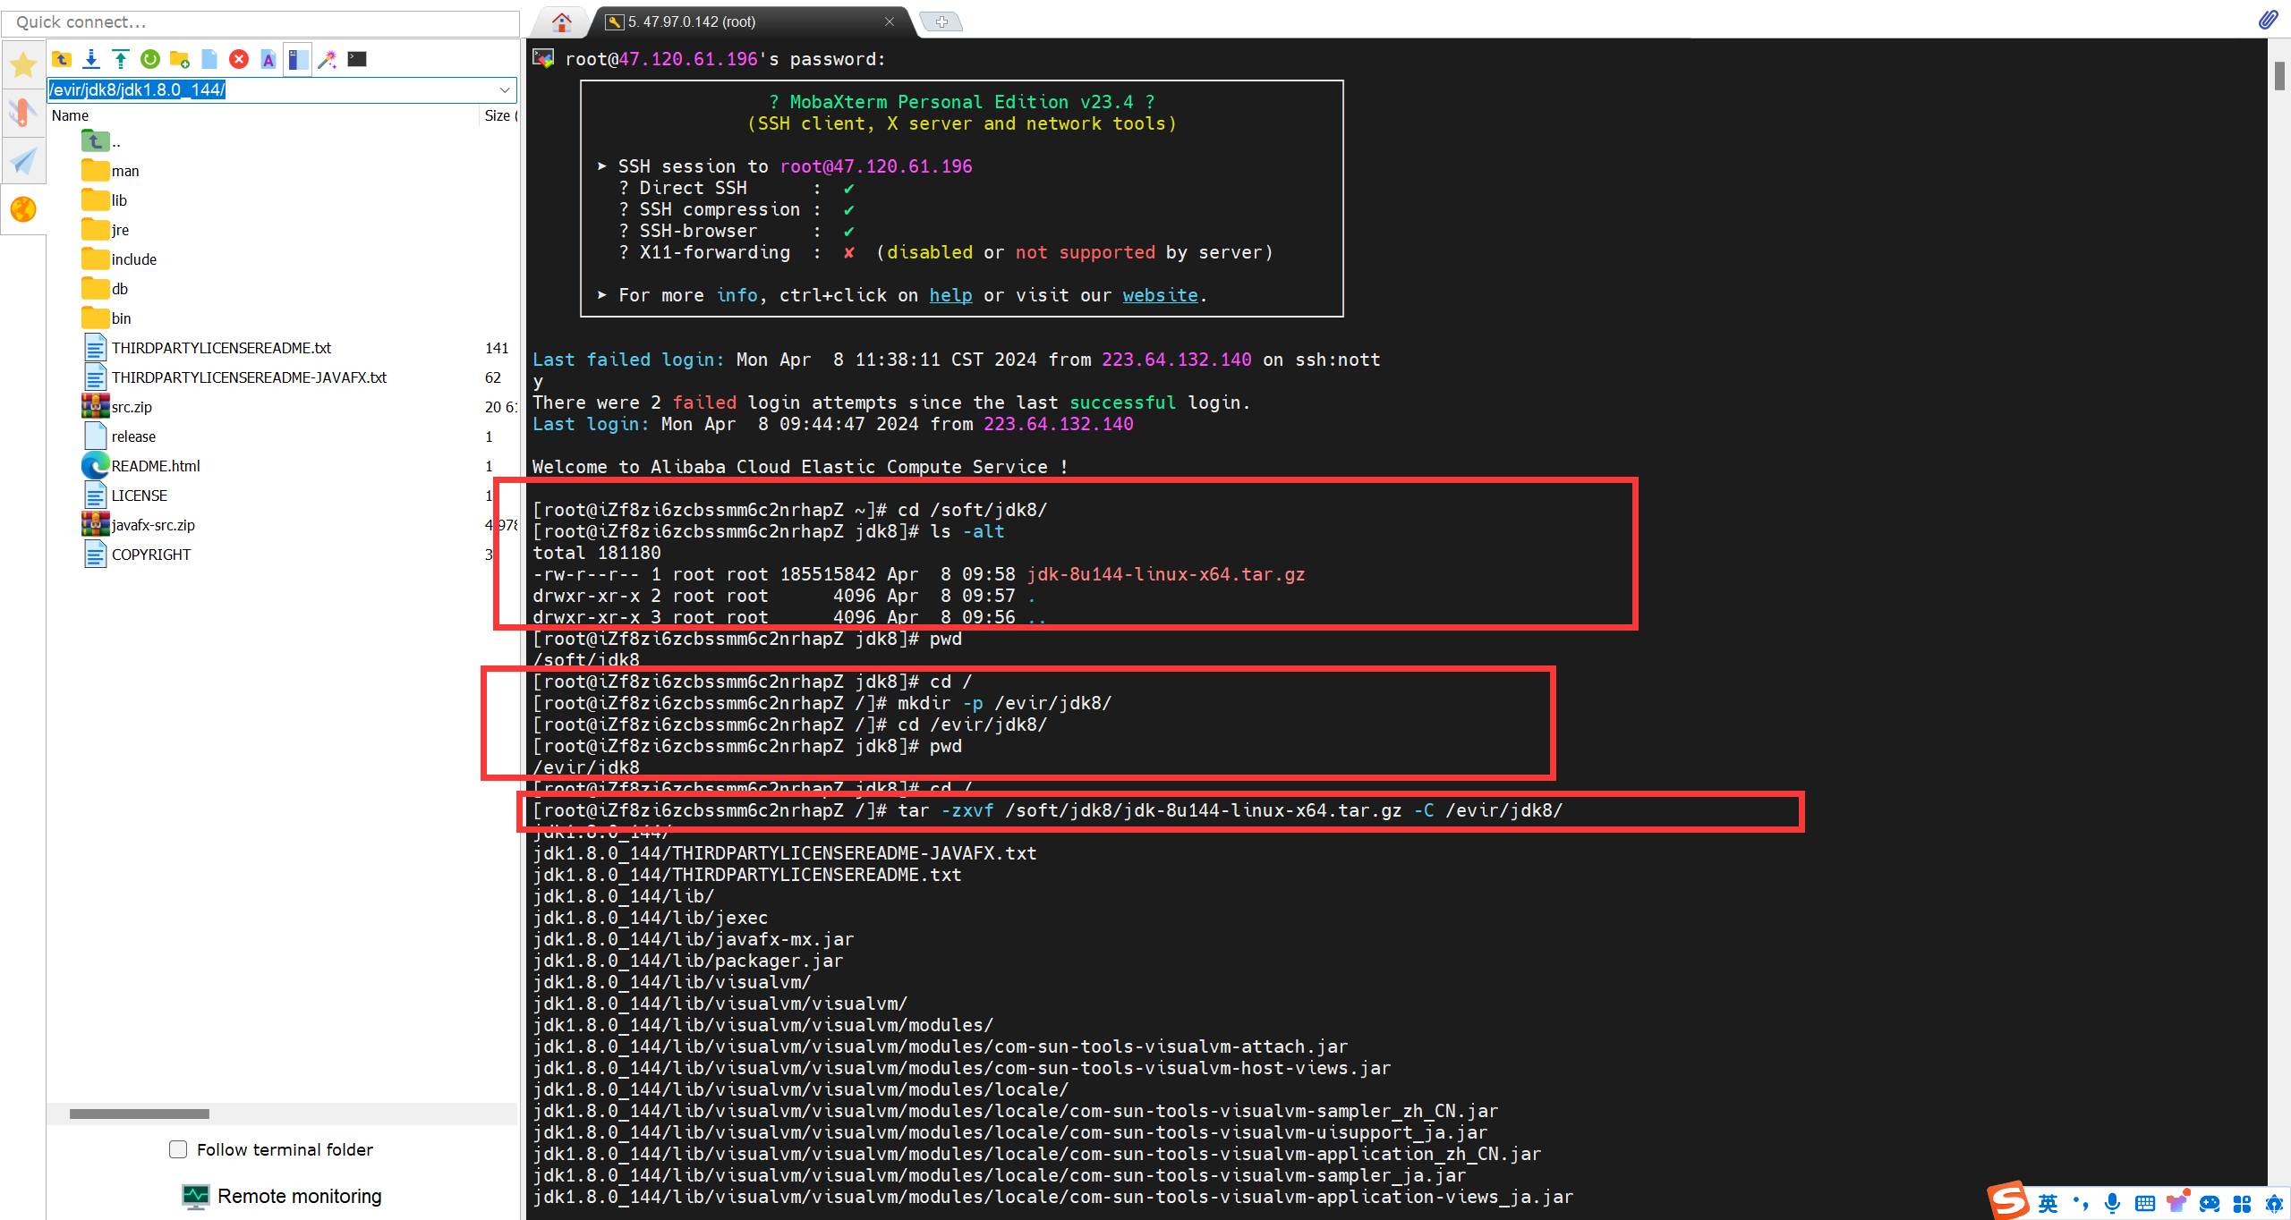Click the help link in terminal banner
This screenshot has width=2291, height=1220.
point(950,295)
